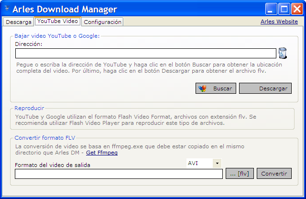Viewport: 306px width, 199px height.
Task: Open the Configuración tab
Action: (x=102, y=22)
